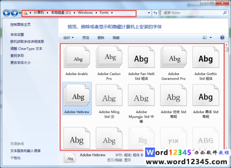
Task: Click the 字形: 粗体 style info text
Action: pyautogui.click(x=130, y=155)
